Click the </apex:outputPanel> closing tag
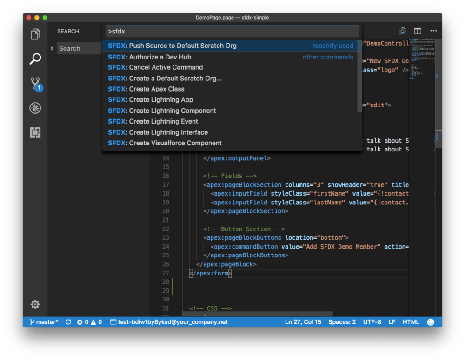Screen dimensions: 465x360 (x=237, y=158)
